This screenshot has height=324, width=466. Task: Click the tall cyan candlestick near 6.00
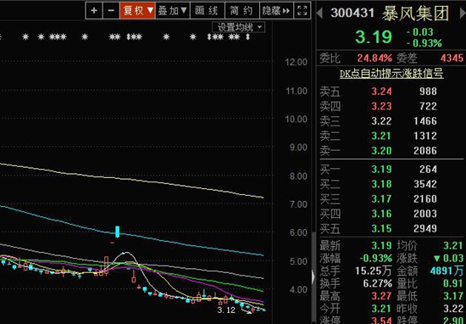coord(118,232)
